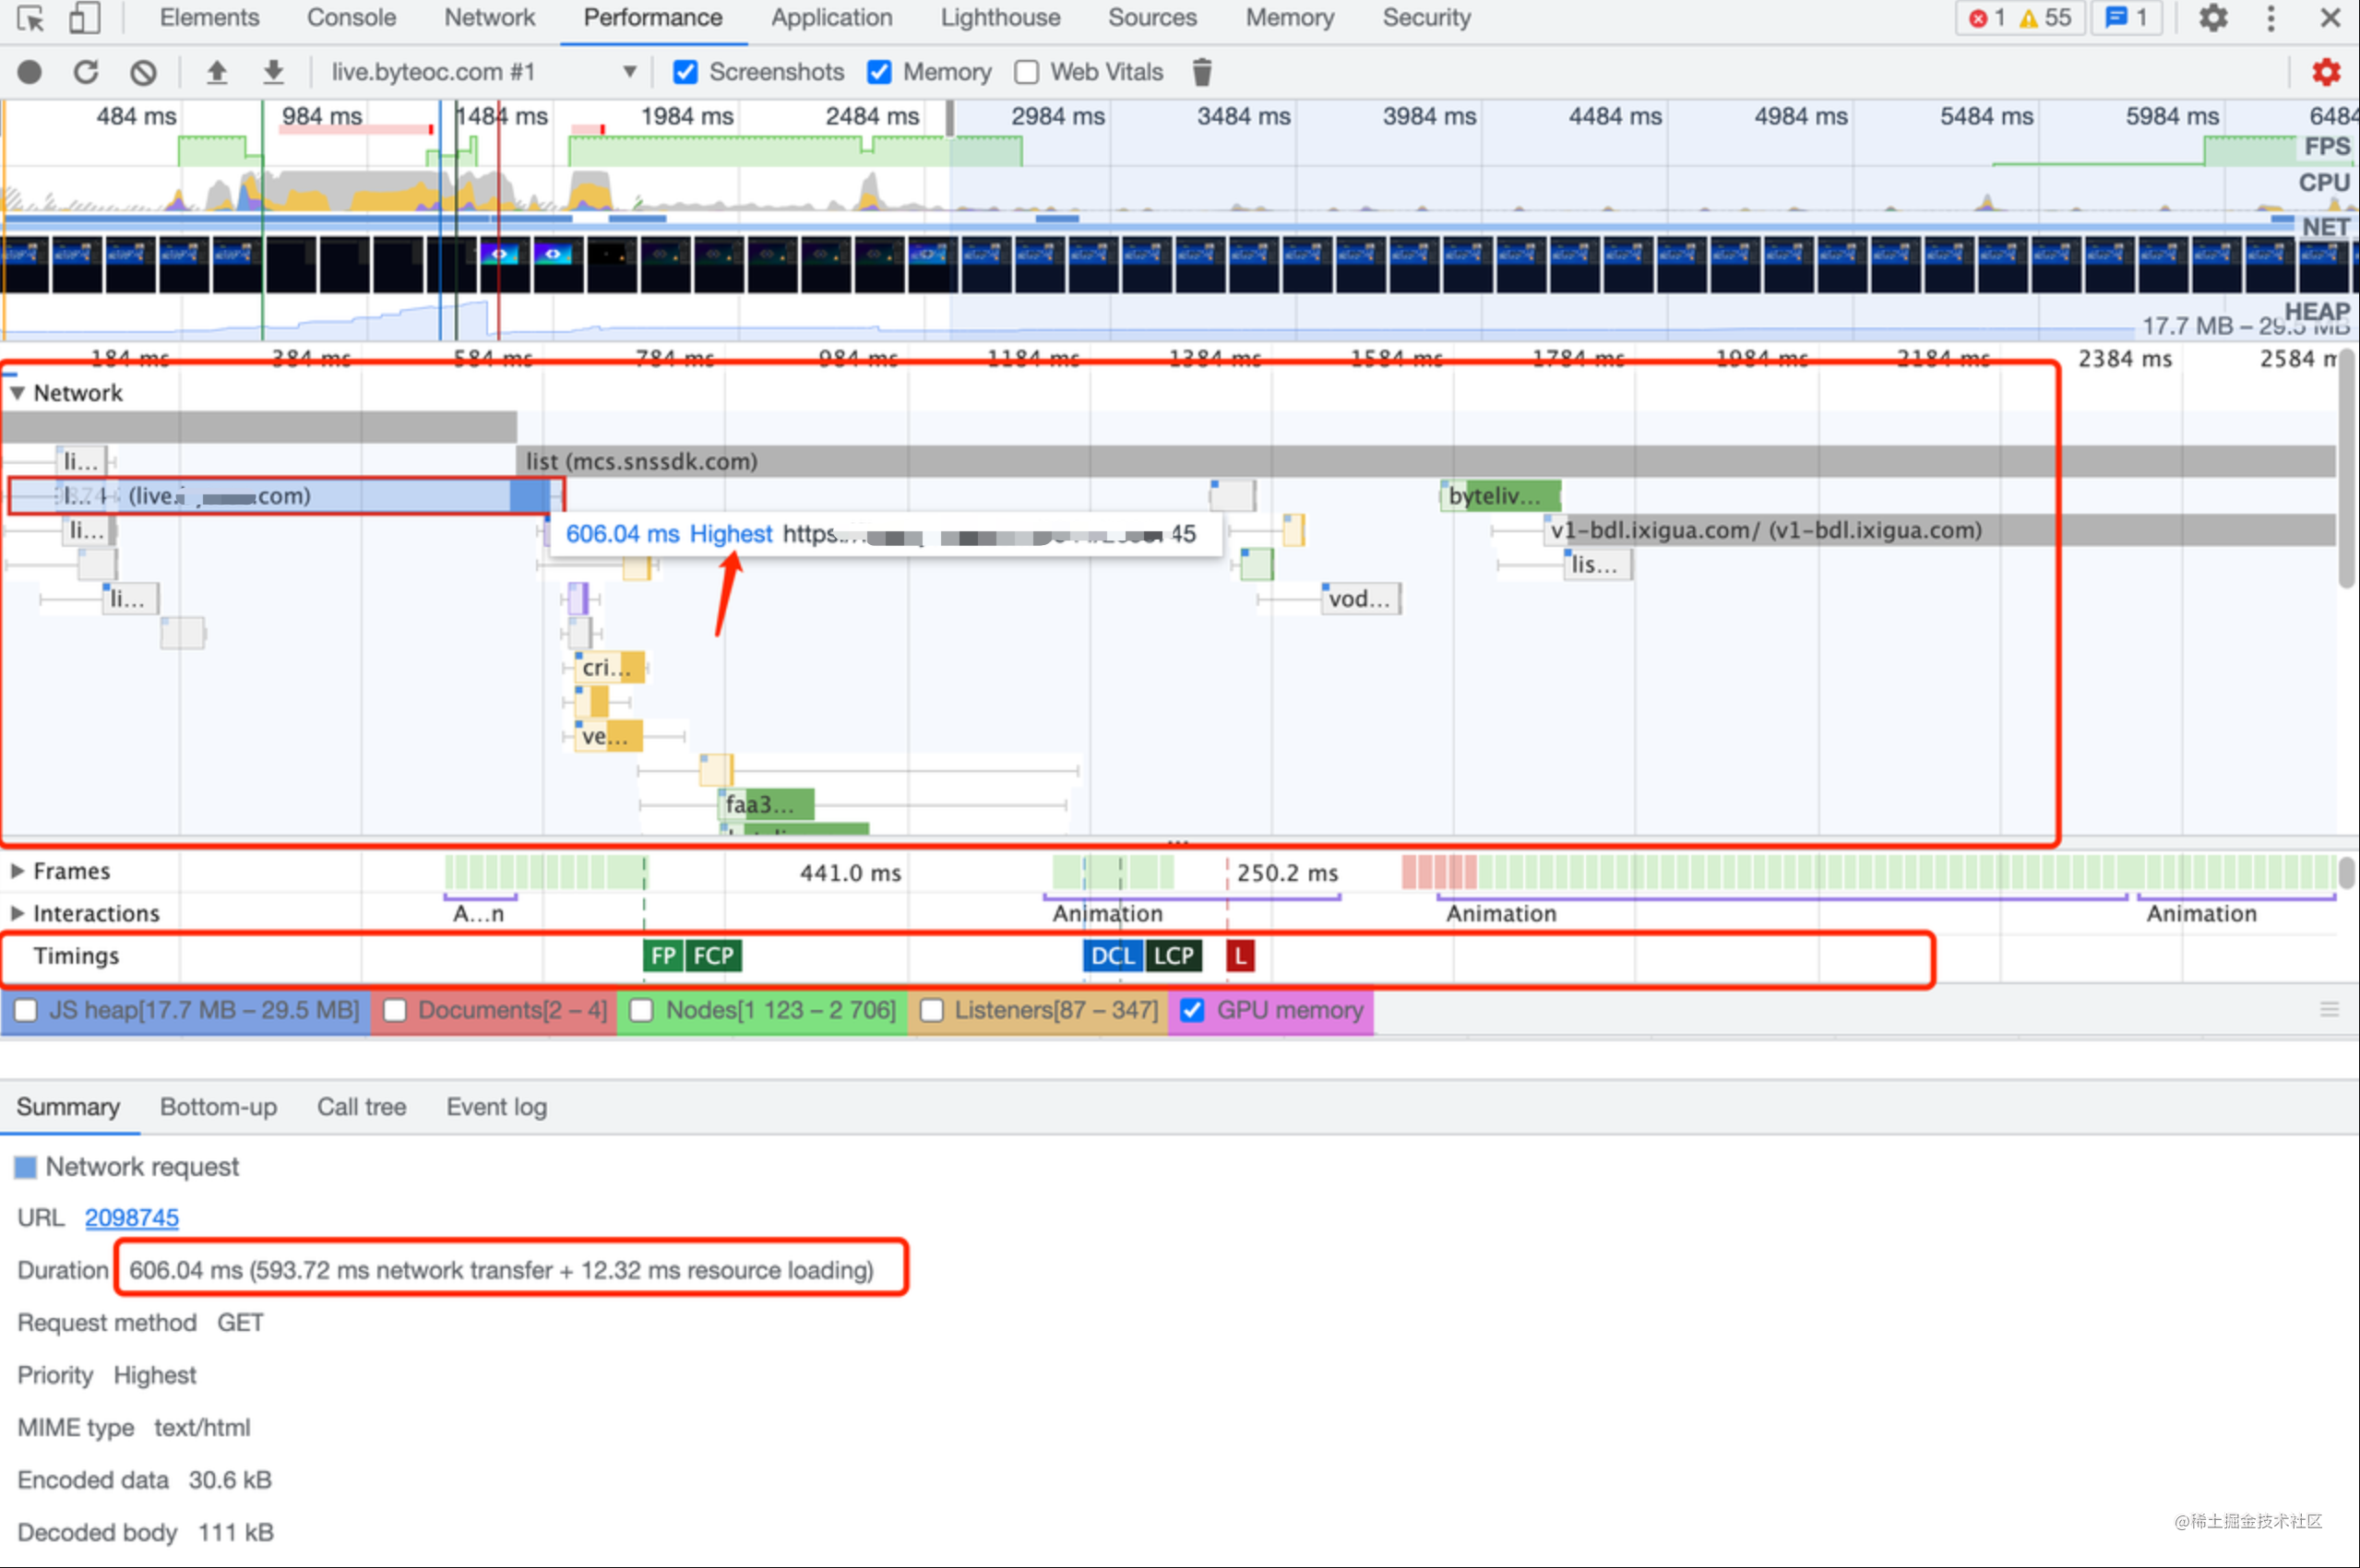Click the LCP timing marker
This screenshot has width=2360, height=1568.
(x=1173, y=956)
